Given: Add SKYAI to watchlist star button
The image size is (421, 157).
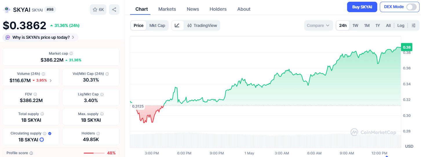Looking at the screenshot, I should 98,10.
